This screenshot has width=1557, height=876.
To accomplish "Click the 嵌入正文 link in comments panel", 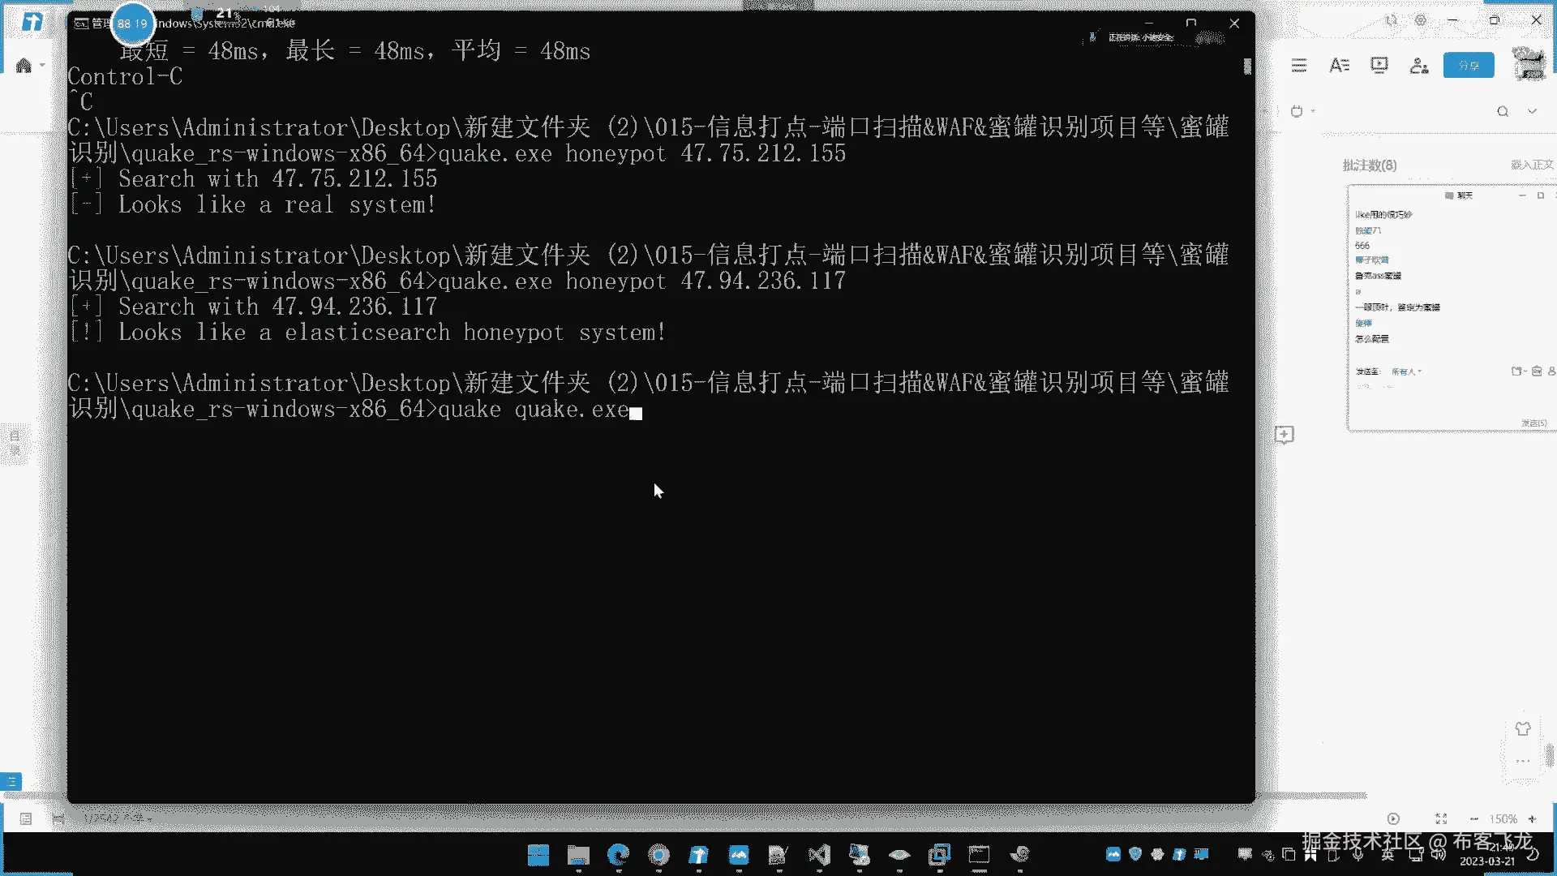I will [x=1531, y=165].
